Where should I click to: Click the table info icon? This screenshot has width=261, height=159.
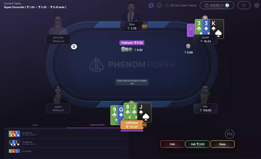(x=159, y=5)
